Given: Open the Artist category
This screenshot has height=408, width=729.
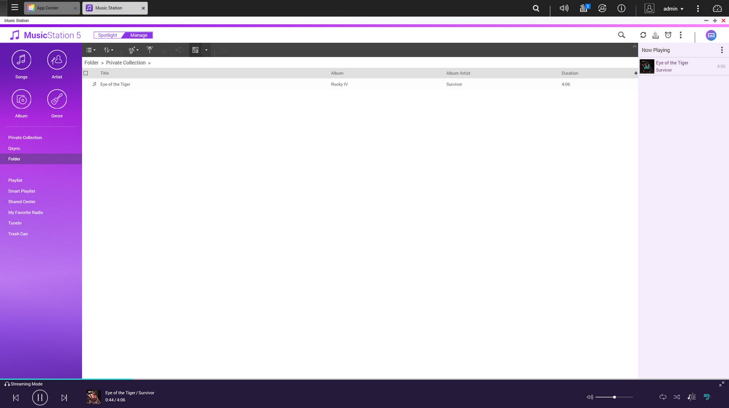Looking at the screenshot, I should [x=57, y=65].
